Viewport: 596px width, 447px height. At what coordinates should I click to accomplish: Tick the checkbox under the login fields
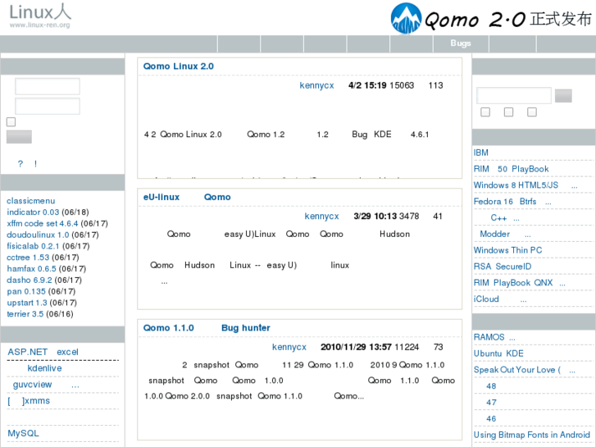11,121
